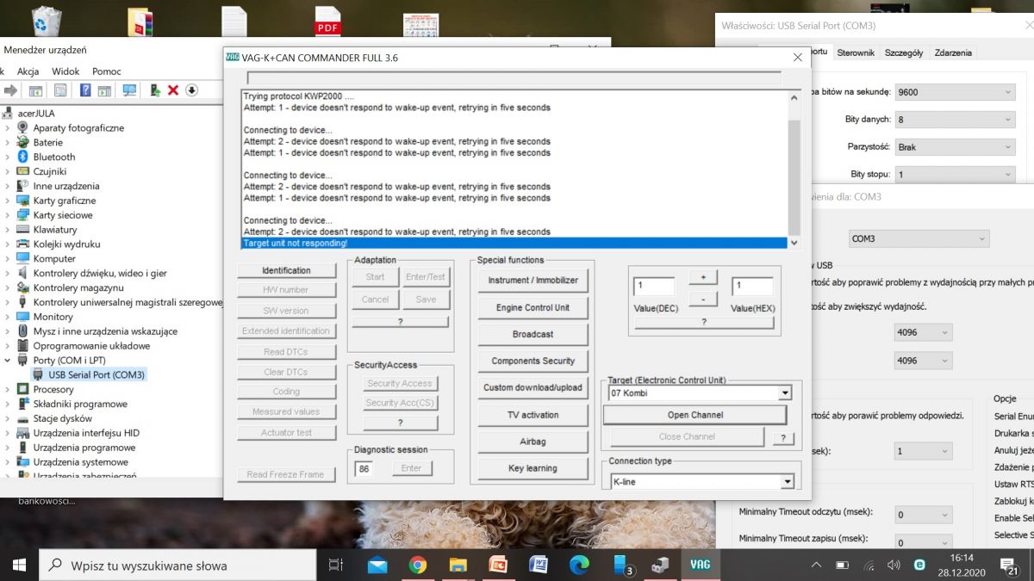Screen dimensions: 1034x581
Task: Open the Akcja menu in Device Manager
Action: [28, 71]
